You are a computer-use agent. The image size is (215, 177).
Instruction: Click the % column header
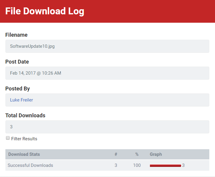point(137,154)
